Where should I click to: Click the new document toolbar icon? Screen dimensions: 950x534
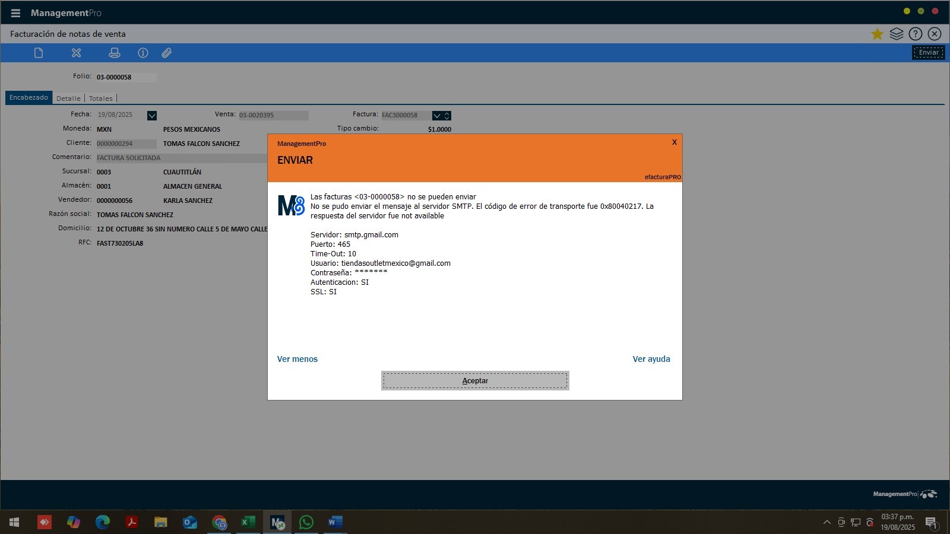coord(39,53)
